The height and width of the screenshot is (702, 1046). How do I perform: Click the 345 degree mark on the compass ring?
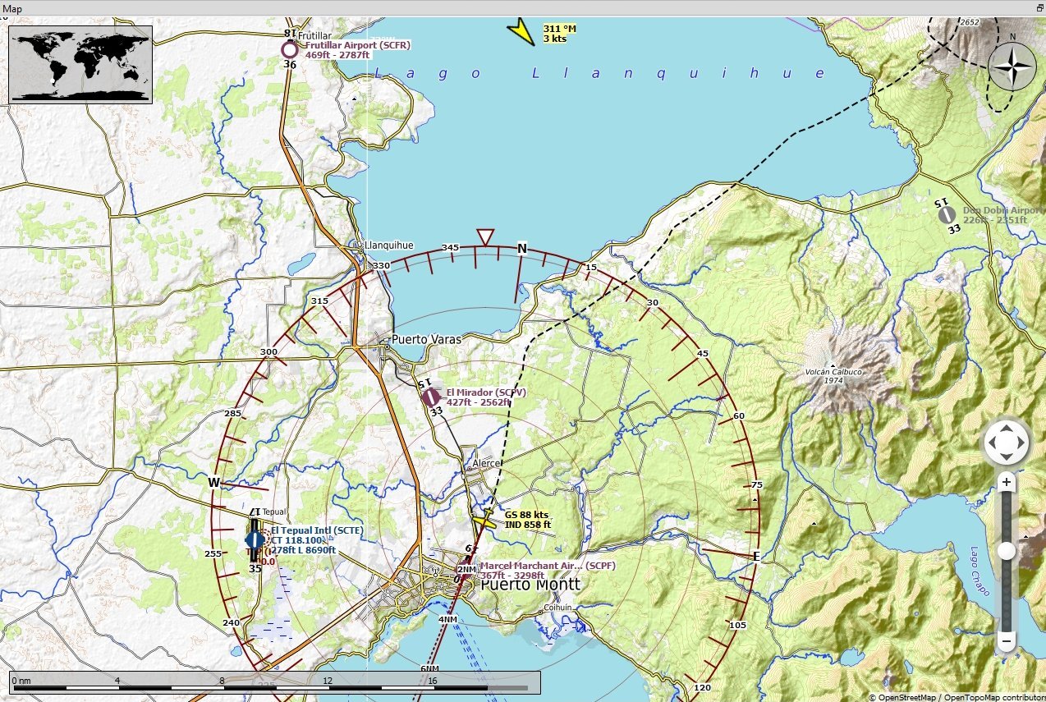coord(450,247)
